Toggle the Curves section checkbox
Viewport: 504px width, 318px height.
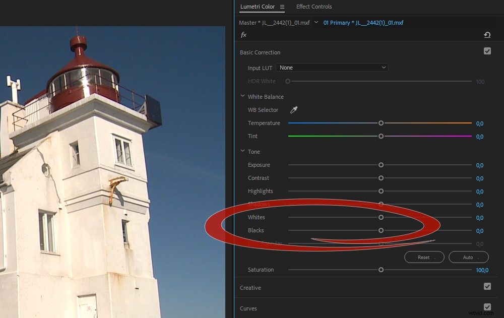[x=487, y=306]
